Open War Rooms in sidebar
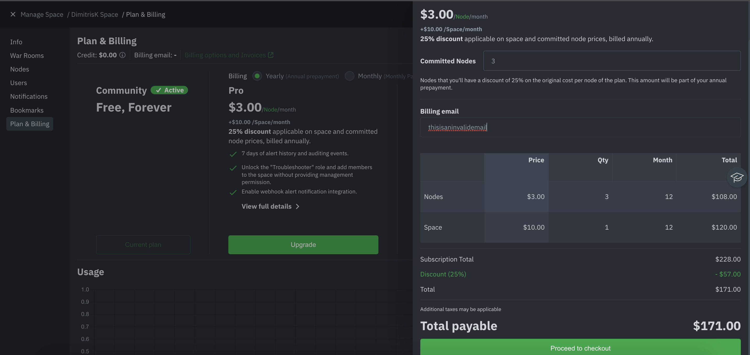Screen dimensions: 750x355 pos(27,56)
